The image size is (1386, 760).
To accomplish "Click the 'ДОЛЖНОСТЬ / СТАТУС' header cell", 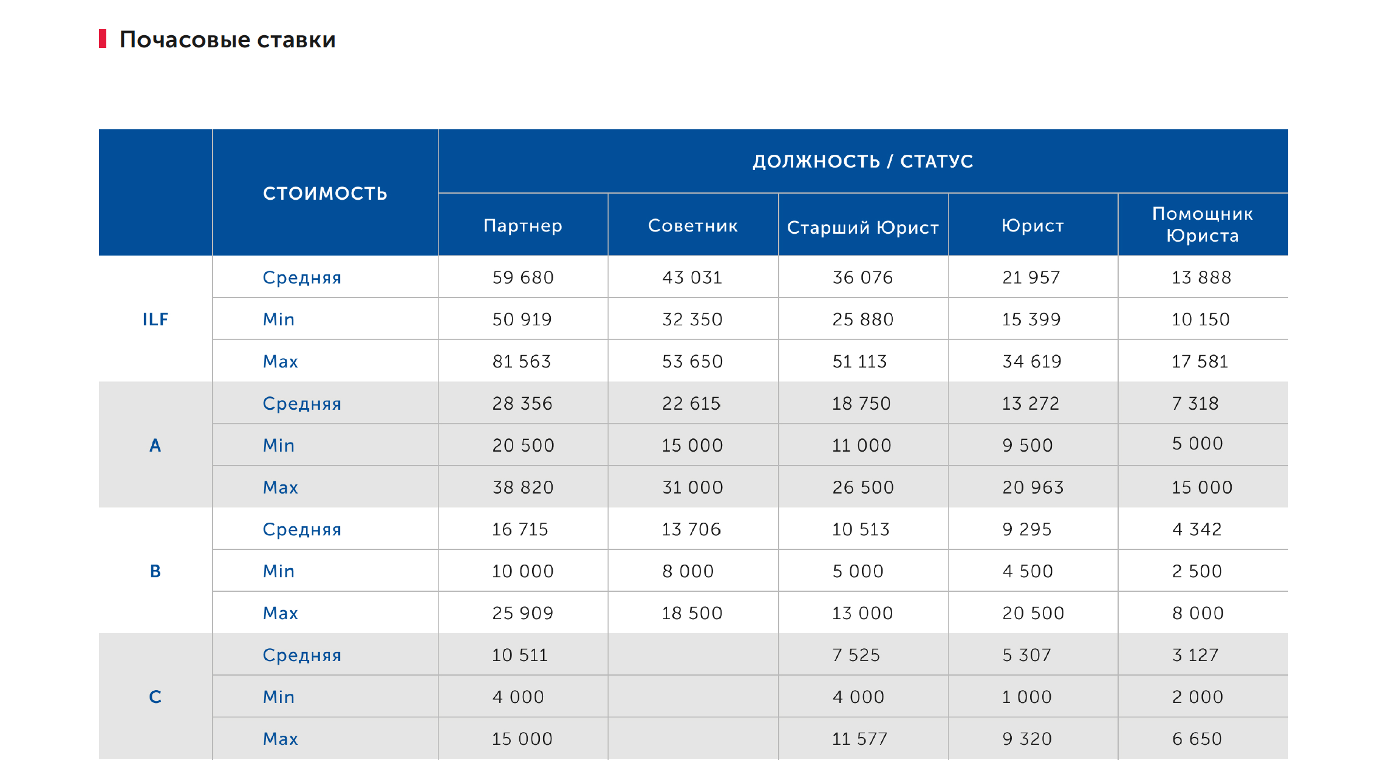I will point(862,161).
